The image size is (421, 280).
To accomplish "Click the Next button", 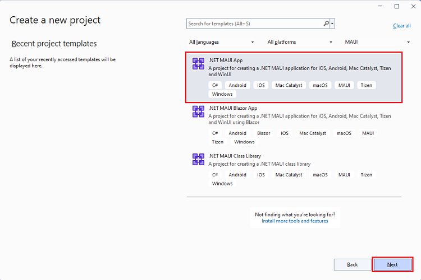I will (392, 265).
